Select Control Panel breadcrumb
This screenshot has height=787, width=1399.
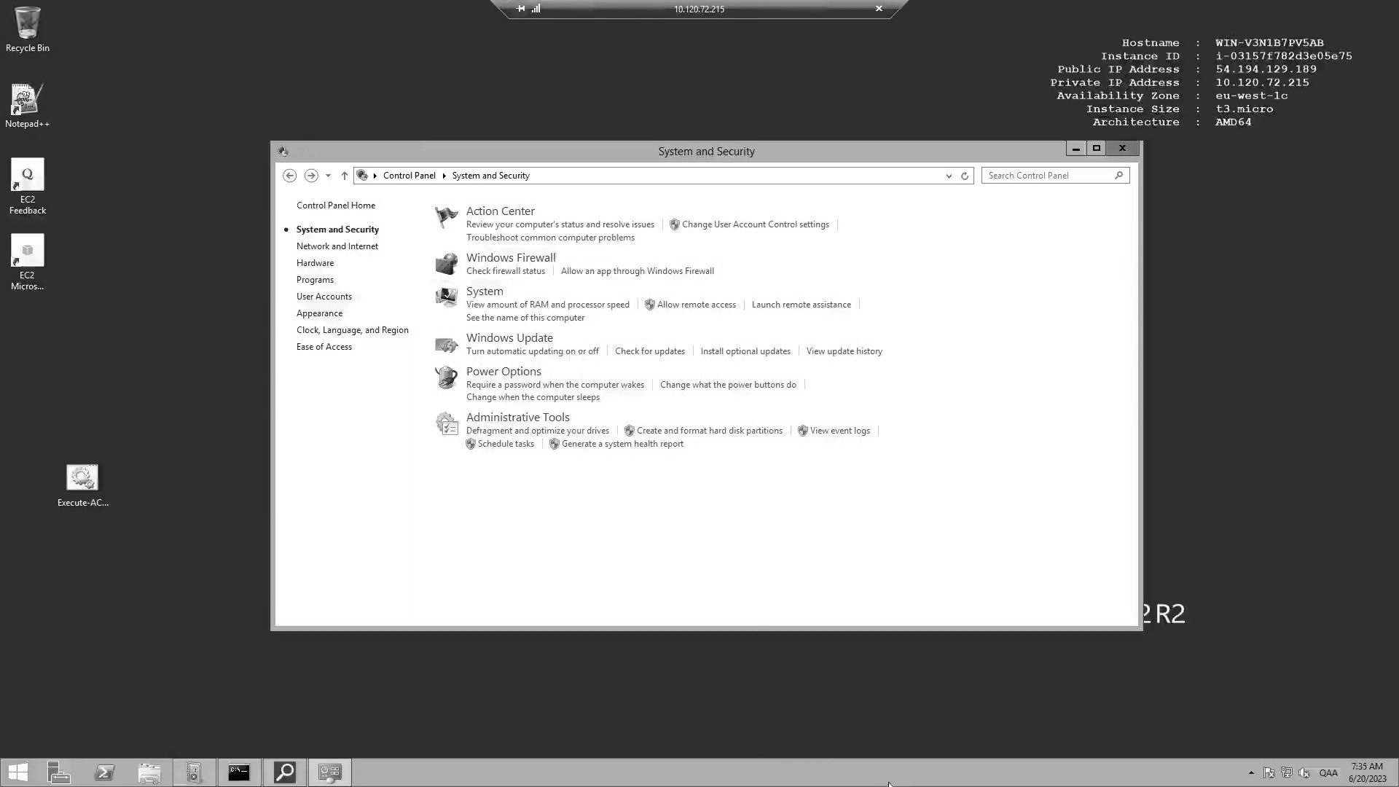coord(408,175)
